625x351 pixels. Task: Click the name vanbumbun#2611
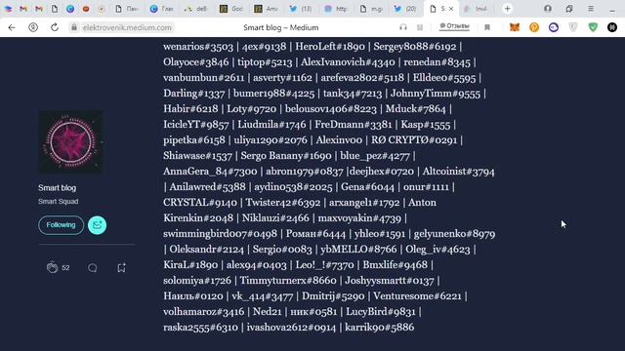[204, 78]
